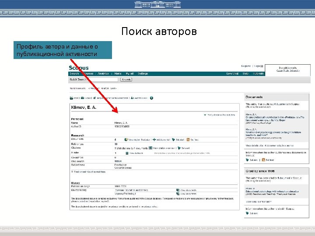Open Live Chat in the navigation bar
The width and height of the screenshot is (315, 236).
click(x=232, y=74)
